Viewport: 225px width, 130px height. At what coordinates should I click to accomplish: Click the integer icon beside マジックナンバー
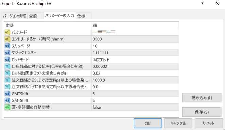(7, 53)
